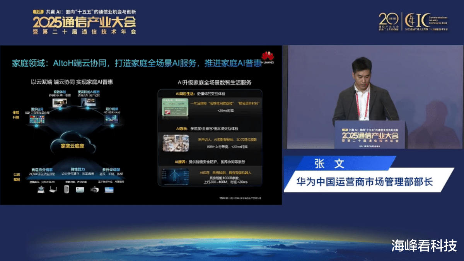Click the VR headset device icon
Image resolution: width=464 pixels, height=261 pixels.
[95, 190]
